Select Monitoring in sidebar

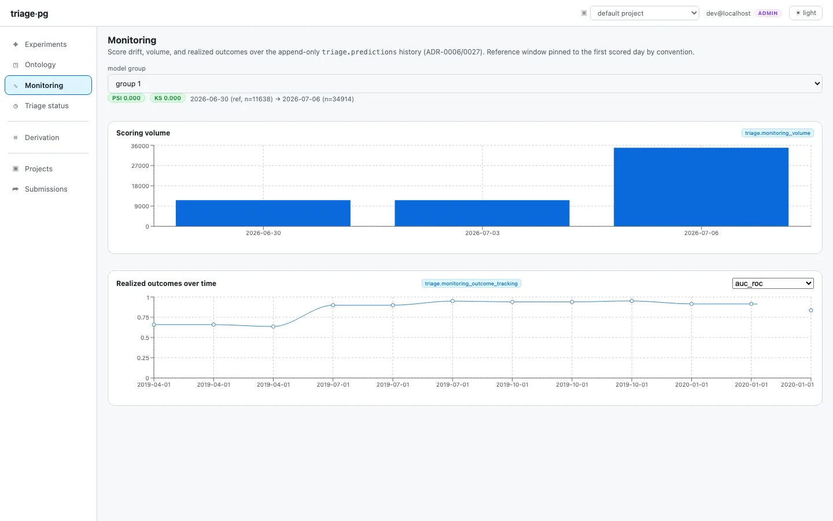pyautogui.click(x=48, y=85)
